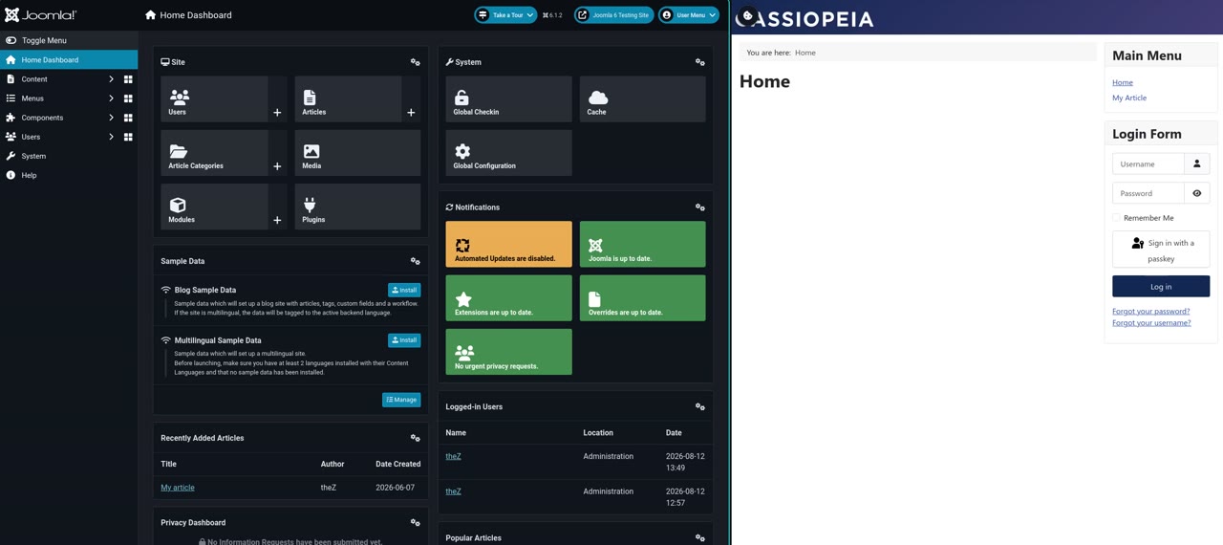1223x545 pixels.
Task: Click Manage button in Sample Data
Action: click(401, 400)
